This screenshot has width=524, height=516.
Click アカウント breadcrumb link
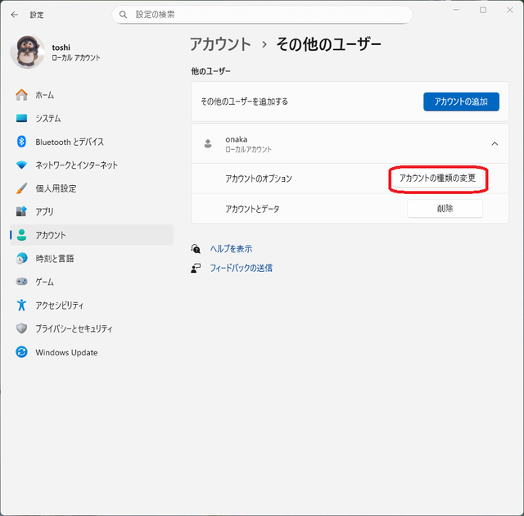220,44
